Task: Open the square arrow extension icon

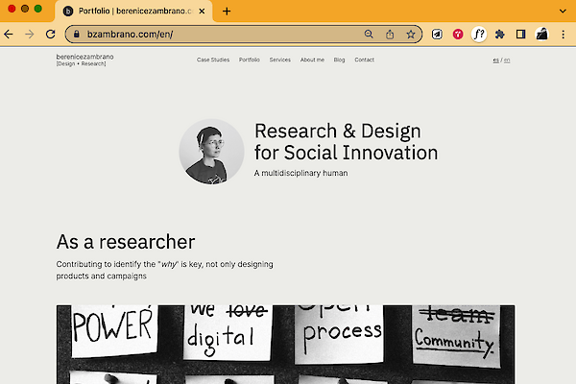Action: coord(437,35)
